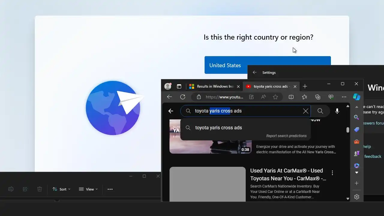
Task: Expand the Sort dropdown in File Explorer
Action: 61,189
